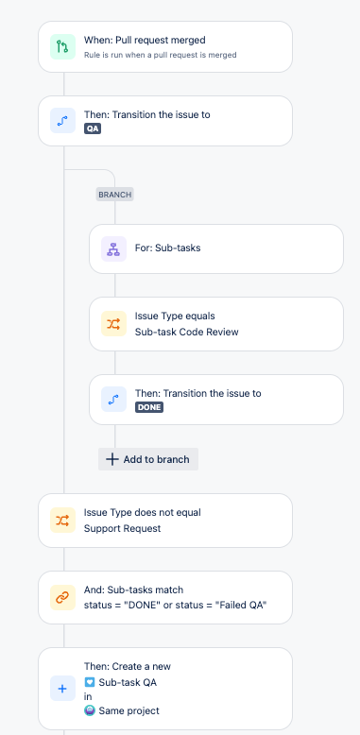Click the blue plus icon for Create a new
The height and width of the screenshot is (735, 360).
pyautogui.click(x=62, y=689)
